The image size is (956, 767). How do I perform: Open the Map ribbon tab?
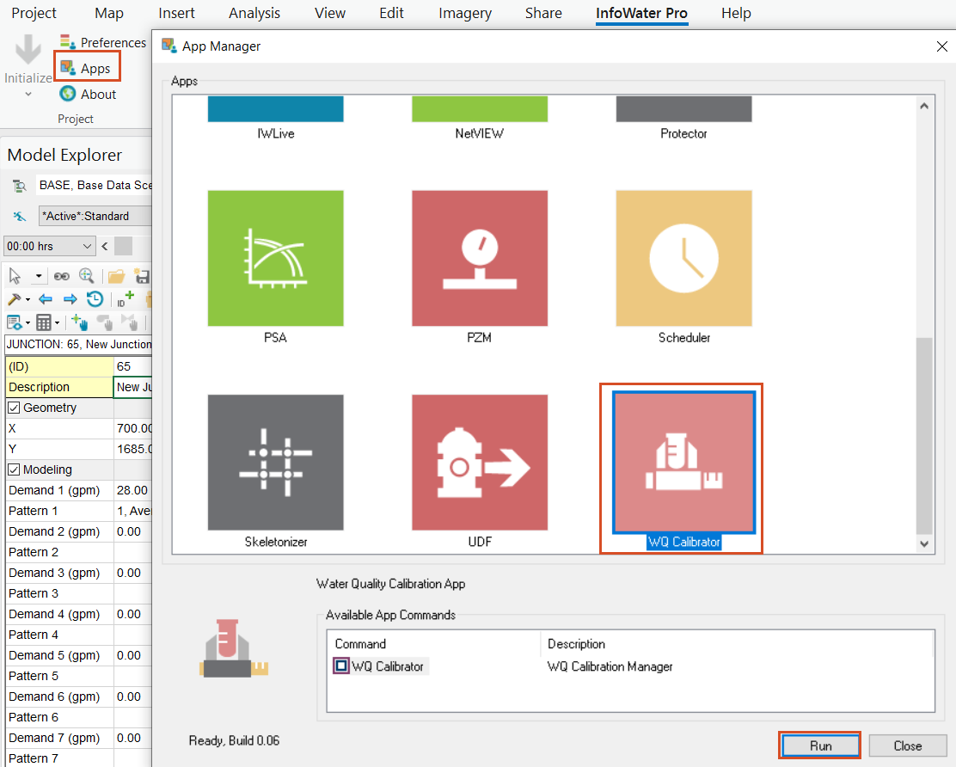pos(109,13)
